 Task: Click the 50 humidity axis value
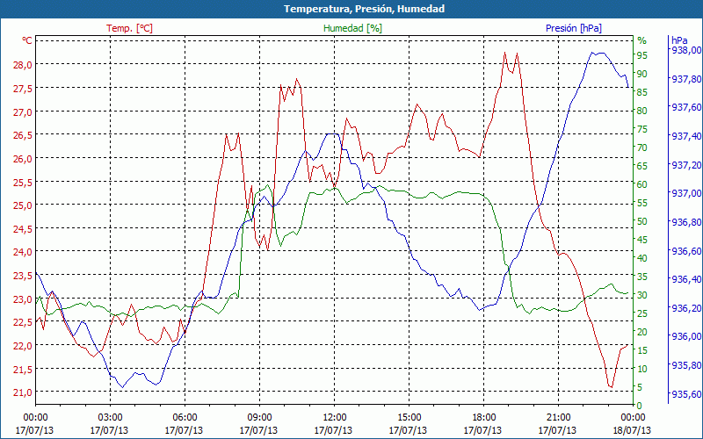click(x=642, y=221)
